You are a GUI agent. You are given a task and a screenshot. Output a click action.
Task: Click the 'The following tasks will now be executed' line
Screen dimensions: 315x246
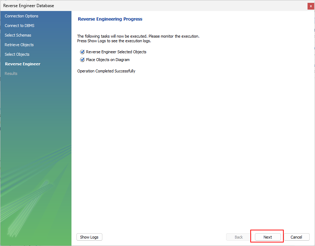click(138, 36)
